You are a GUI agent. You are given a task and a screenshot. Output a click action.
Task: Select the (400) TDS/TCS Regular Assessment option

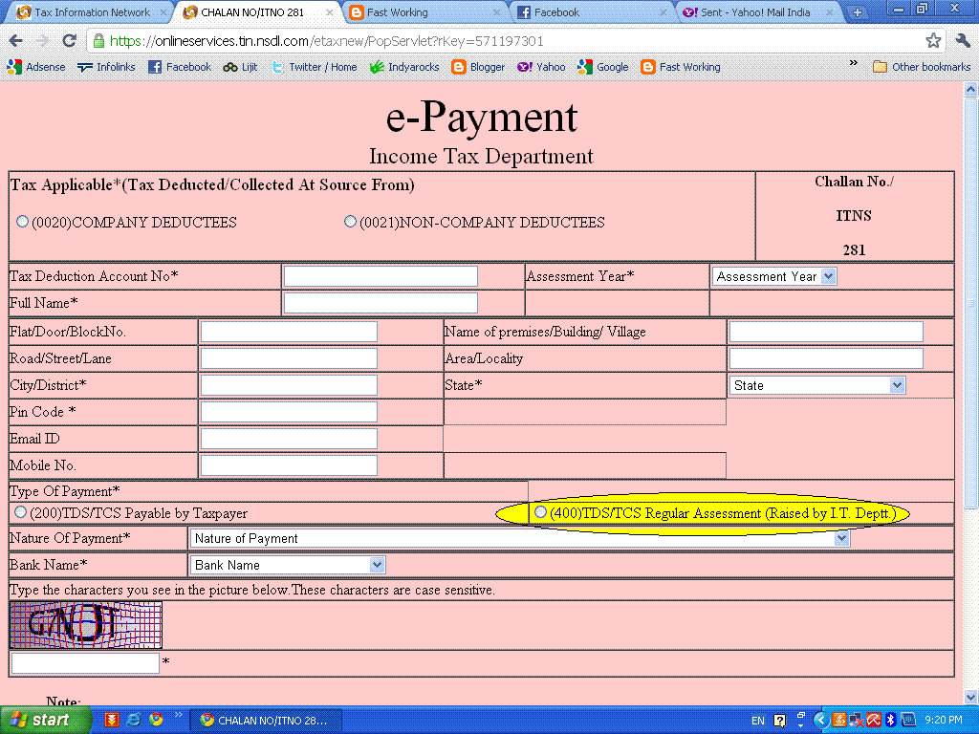pyautogui.click(x=541, y=512)
